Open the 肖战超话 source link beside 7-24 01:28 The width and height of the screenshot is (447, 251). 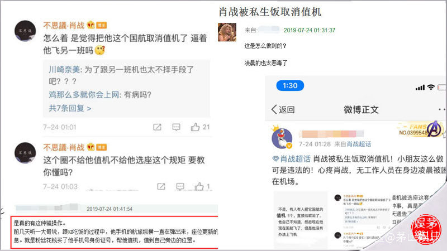(x=359, y=144)
